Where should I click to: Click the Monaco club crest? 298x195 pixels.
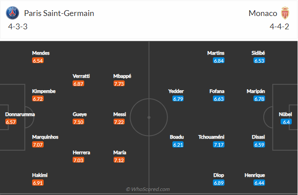click(285, 13)
